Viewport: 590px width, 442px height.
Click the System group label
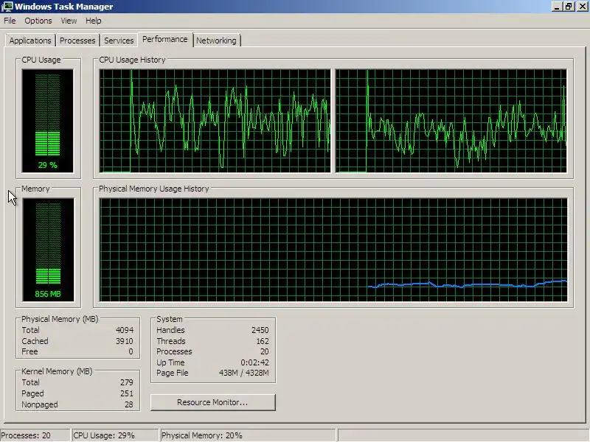tap(170, 319)
